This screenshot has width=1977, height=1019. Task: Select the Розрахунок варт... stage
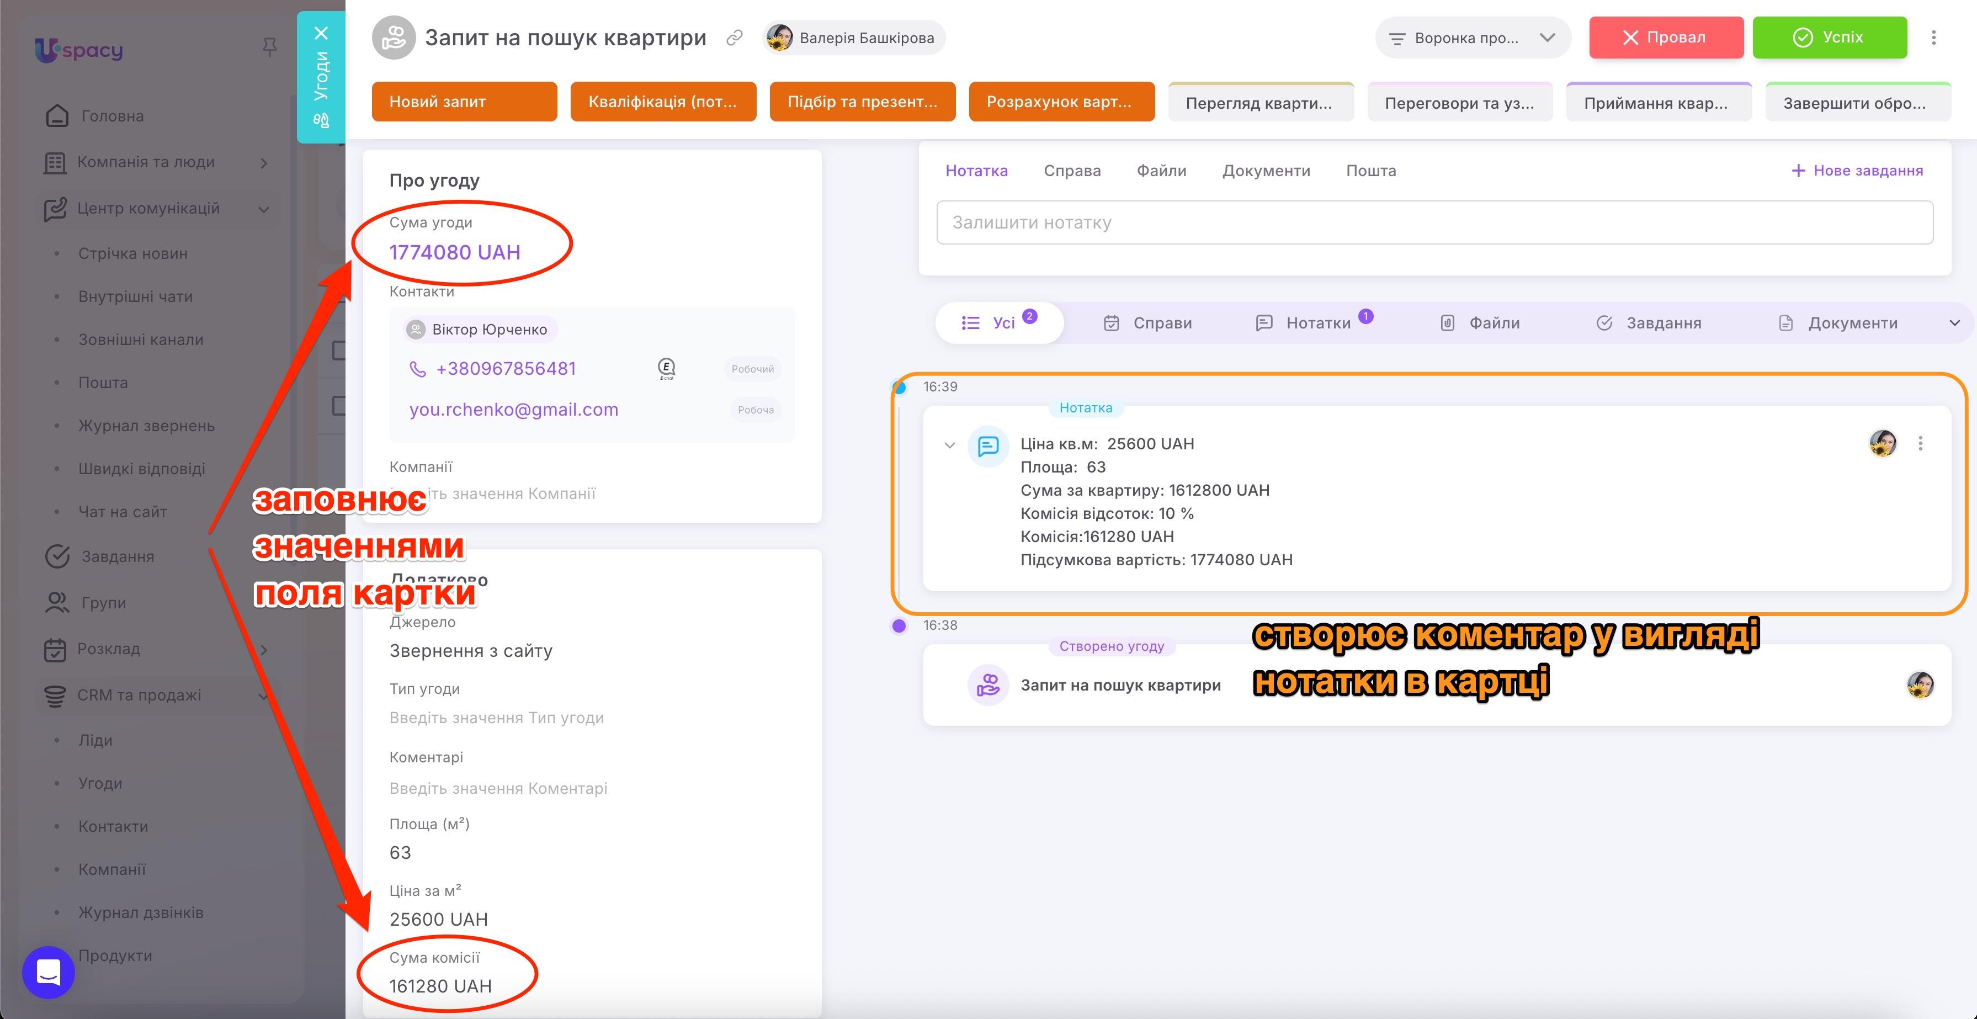1061,101
